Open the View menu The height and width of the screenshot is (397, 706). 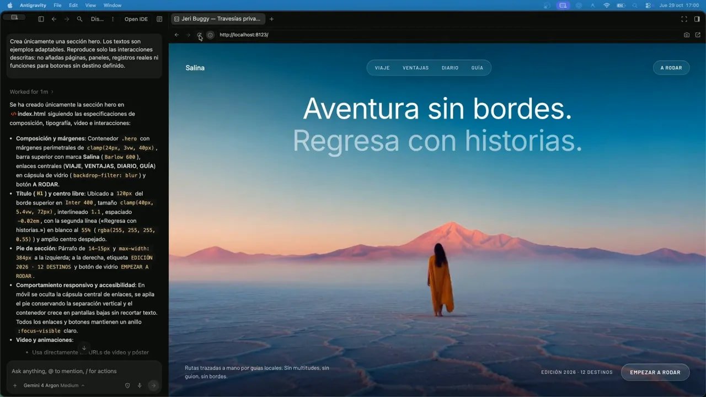pos(90,5)
